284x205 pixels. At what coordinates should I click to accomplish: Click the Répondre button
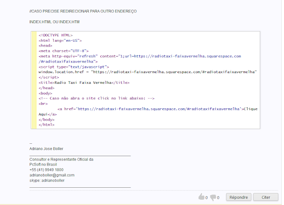tap(239, 197)
